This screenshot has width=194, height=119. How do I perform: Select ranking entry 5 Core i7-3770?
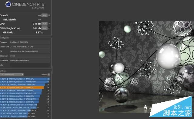25,90
